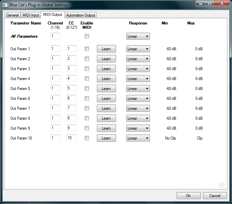Open Response dropdown for Out Param 7
This screenshot has width=232, height=204.
point(138,108)
